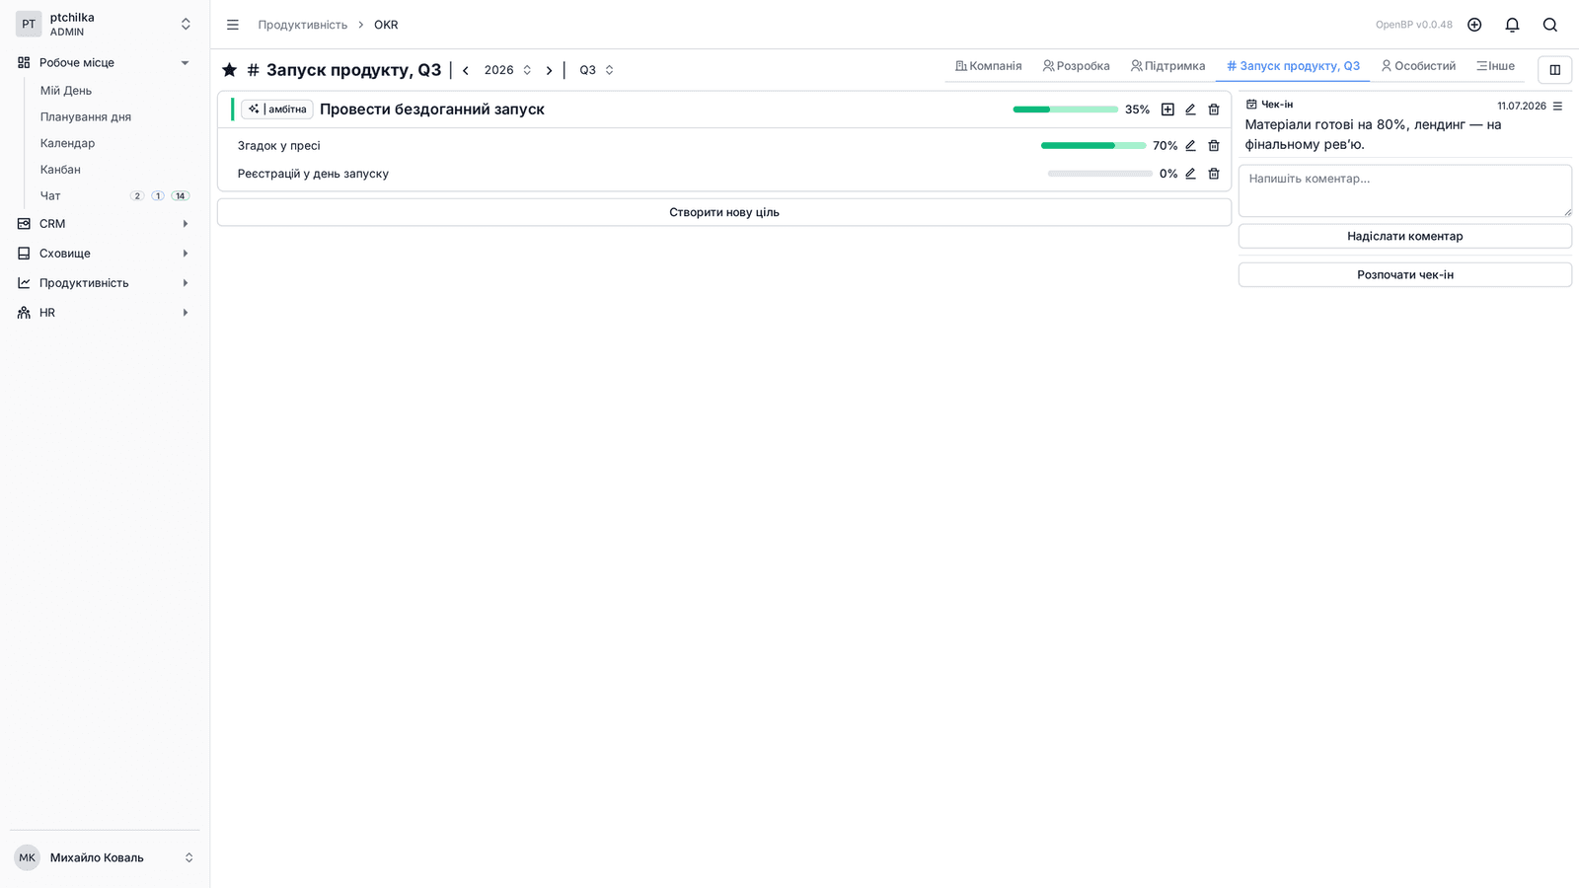The height and width of the screenshot is (888, 1579).
Task: Edit the Згадок у пресі key result
Action: 1190,145
